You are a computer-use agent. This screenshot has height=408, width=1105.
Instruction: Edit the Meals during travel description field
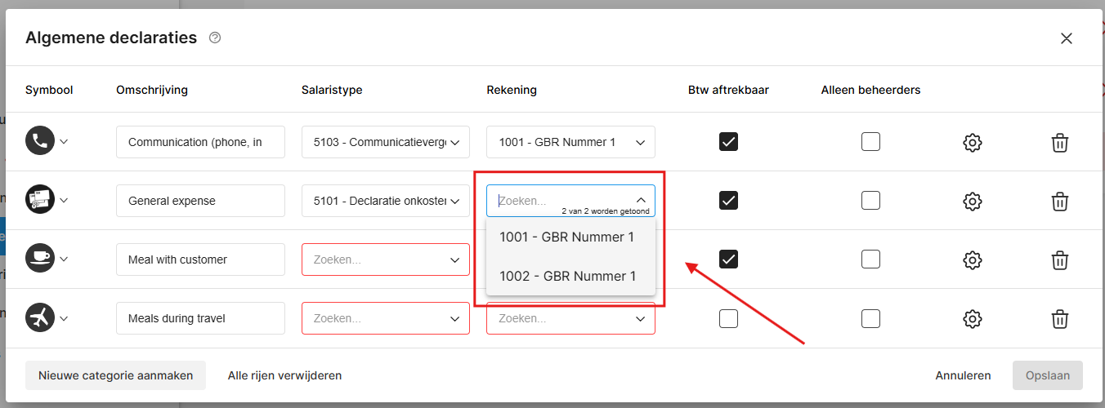(200, 318)
